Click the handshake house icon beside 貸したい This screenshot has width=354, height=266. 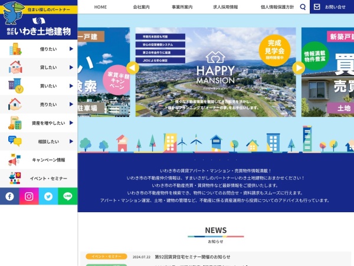(15, 67)
